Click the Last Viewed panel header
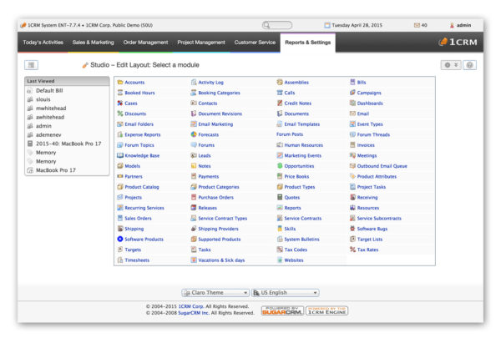501x343 pixels. [67, 81]
